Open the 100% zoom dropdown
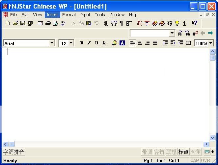Viewport: 218px width, 165px height. 210,43
